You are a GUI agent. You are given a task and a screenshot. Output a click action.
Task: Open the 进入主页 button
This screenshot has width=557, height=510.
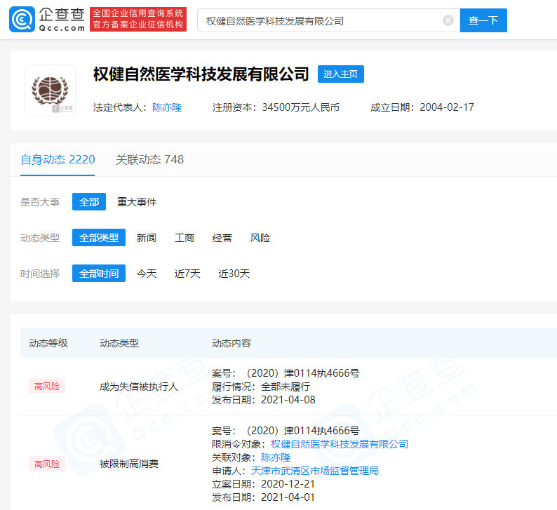341,74
